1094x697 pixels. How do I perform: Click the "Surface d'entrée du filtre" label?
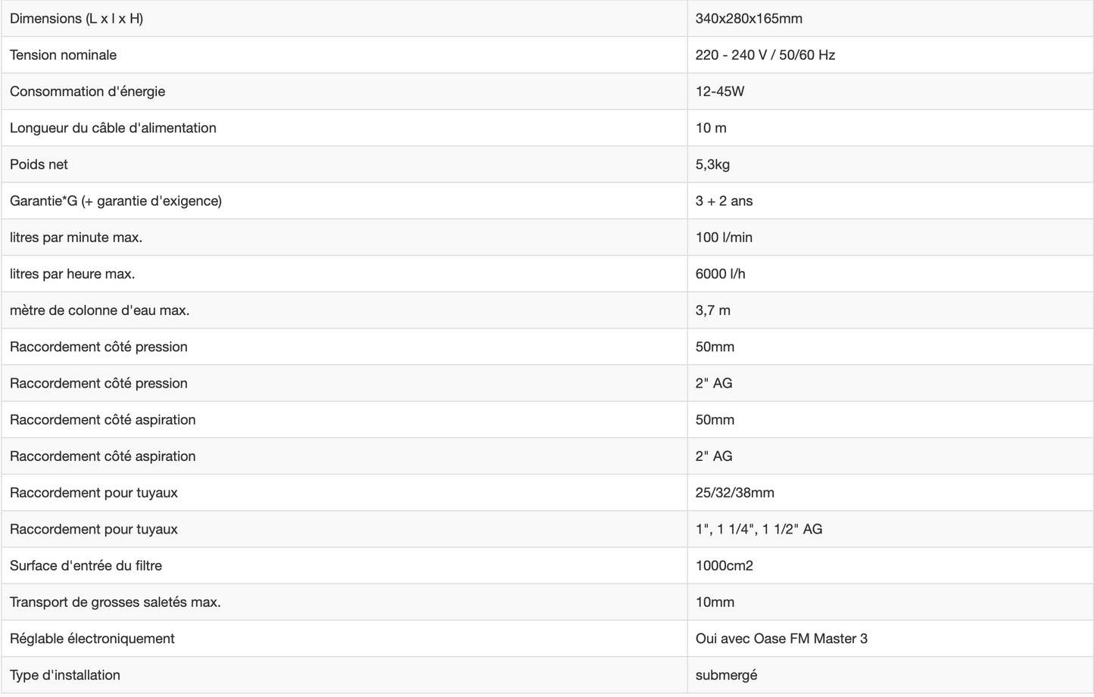click(x=86, y=565)
